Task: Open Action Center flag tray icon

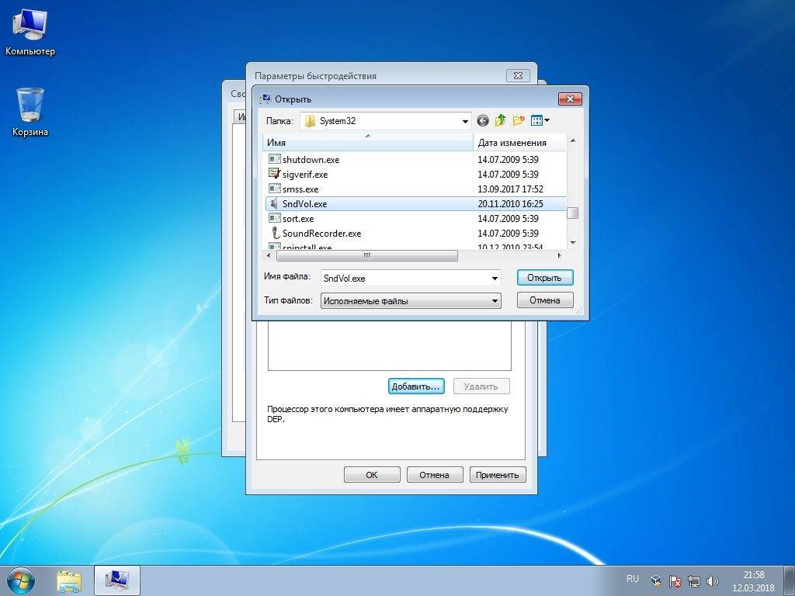Action: tap(675, 580)
